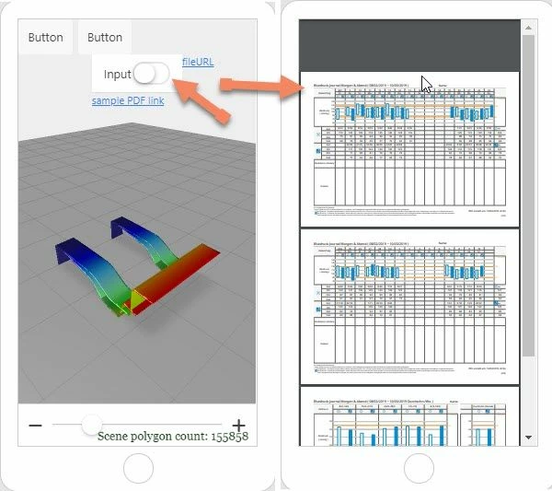Select the colored 3D bracket model
The width and height of the screenshot is (552, 491).
coord(137,266)
